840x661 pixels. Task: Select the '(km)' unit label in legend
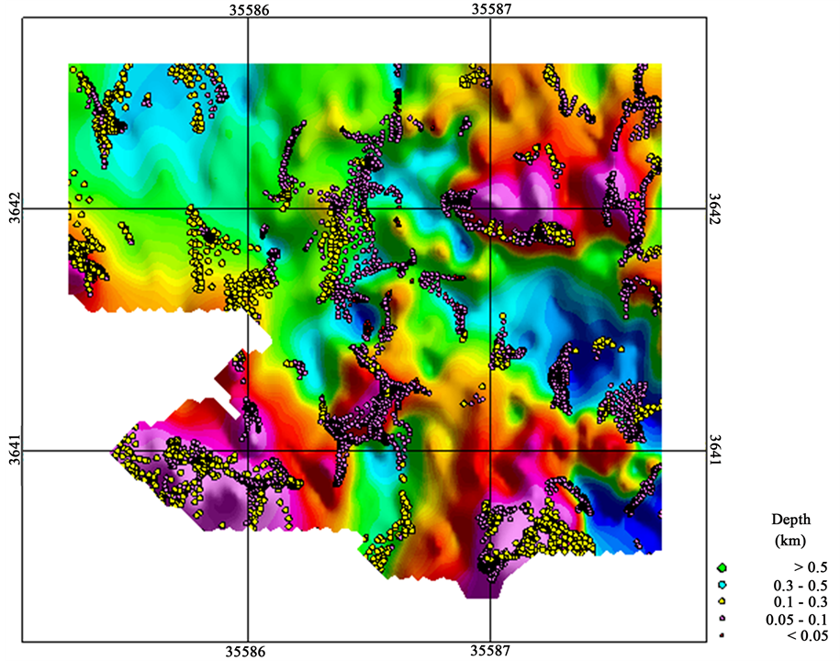790,540
